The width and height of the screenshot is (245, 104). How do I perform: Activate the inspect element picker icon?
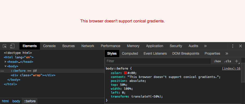click(5, 46)
